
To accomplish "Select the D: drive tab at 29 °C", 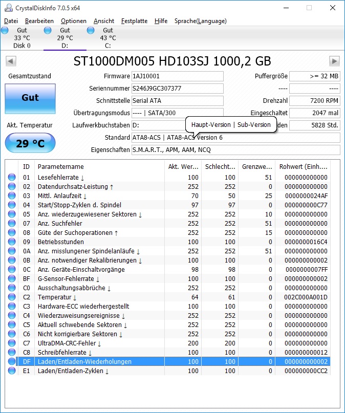I will click(65, 38).
